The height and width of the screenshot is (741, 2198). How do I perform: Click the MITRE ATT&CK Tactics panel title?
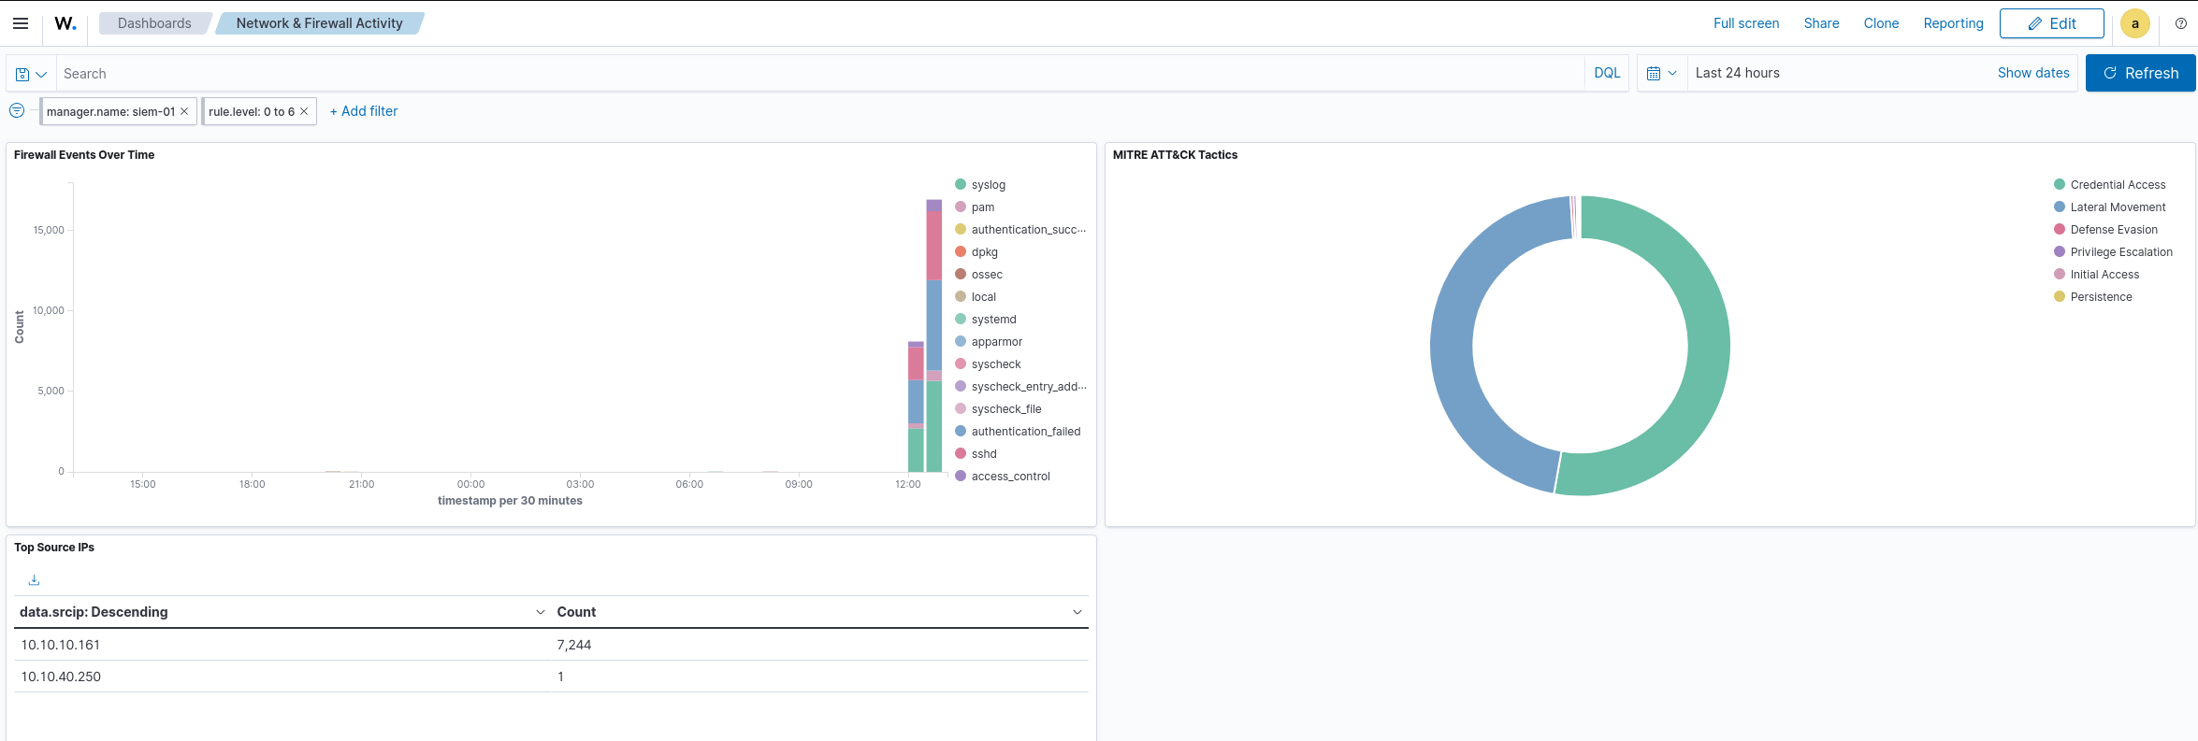(x=1175, y=155)
